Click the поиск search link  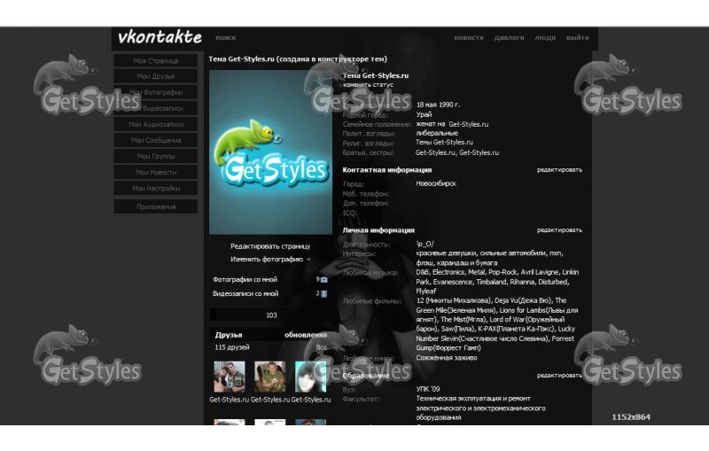click(225, 38)
